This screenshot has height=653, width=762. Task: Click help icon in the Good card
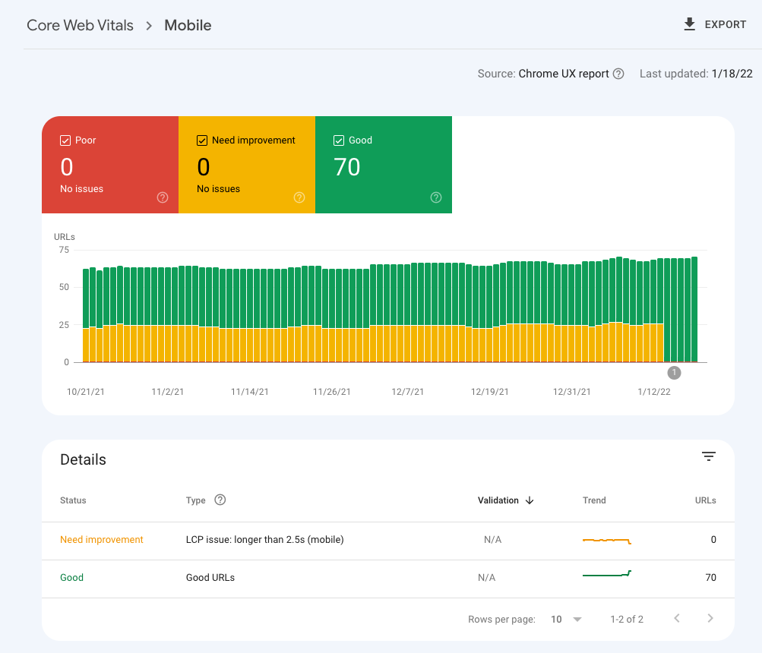click(x=436, y=197)
